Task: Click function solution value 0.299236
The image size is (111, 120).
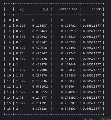Action: [x=68, y=75]
